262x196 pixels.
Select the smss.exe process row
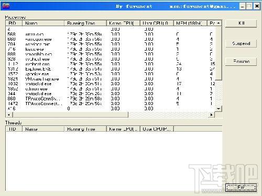click(x=111, y=34)
